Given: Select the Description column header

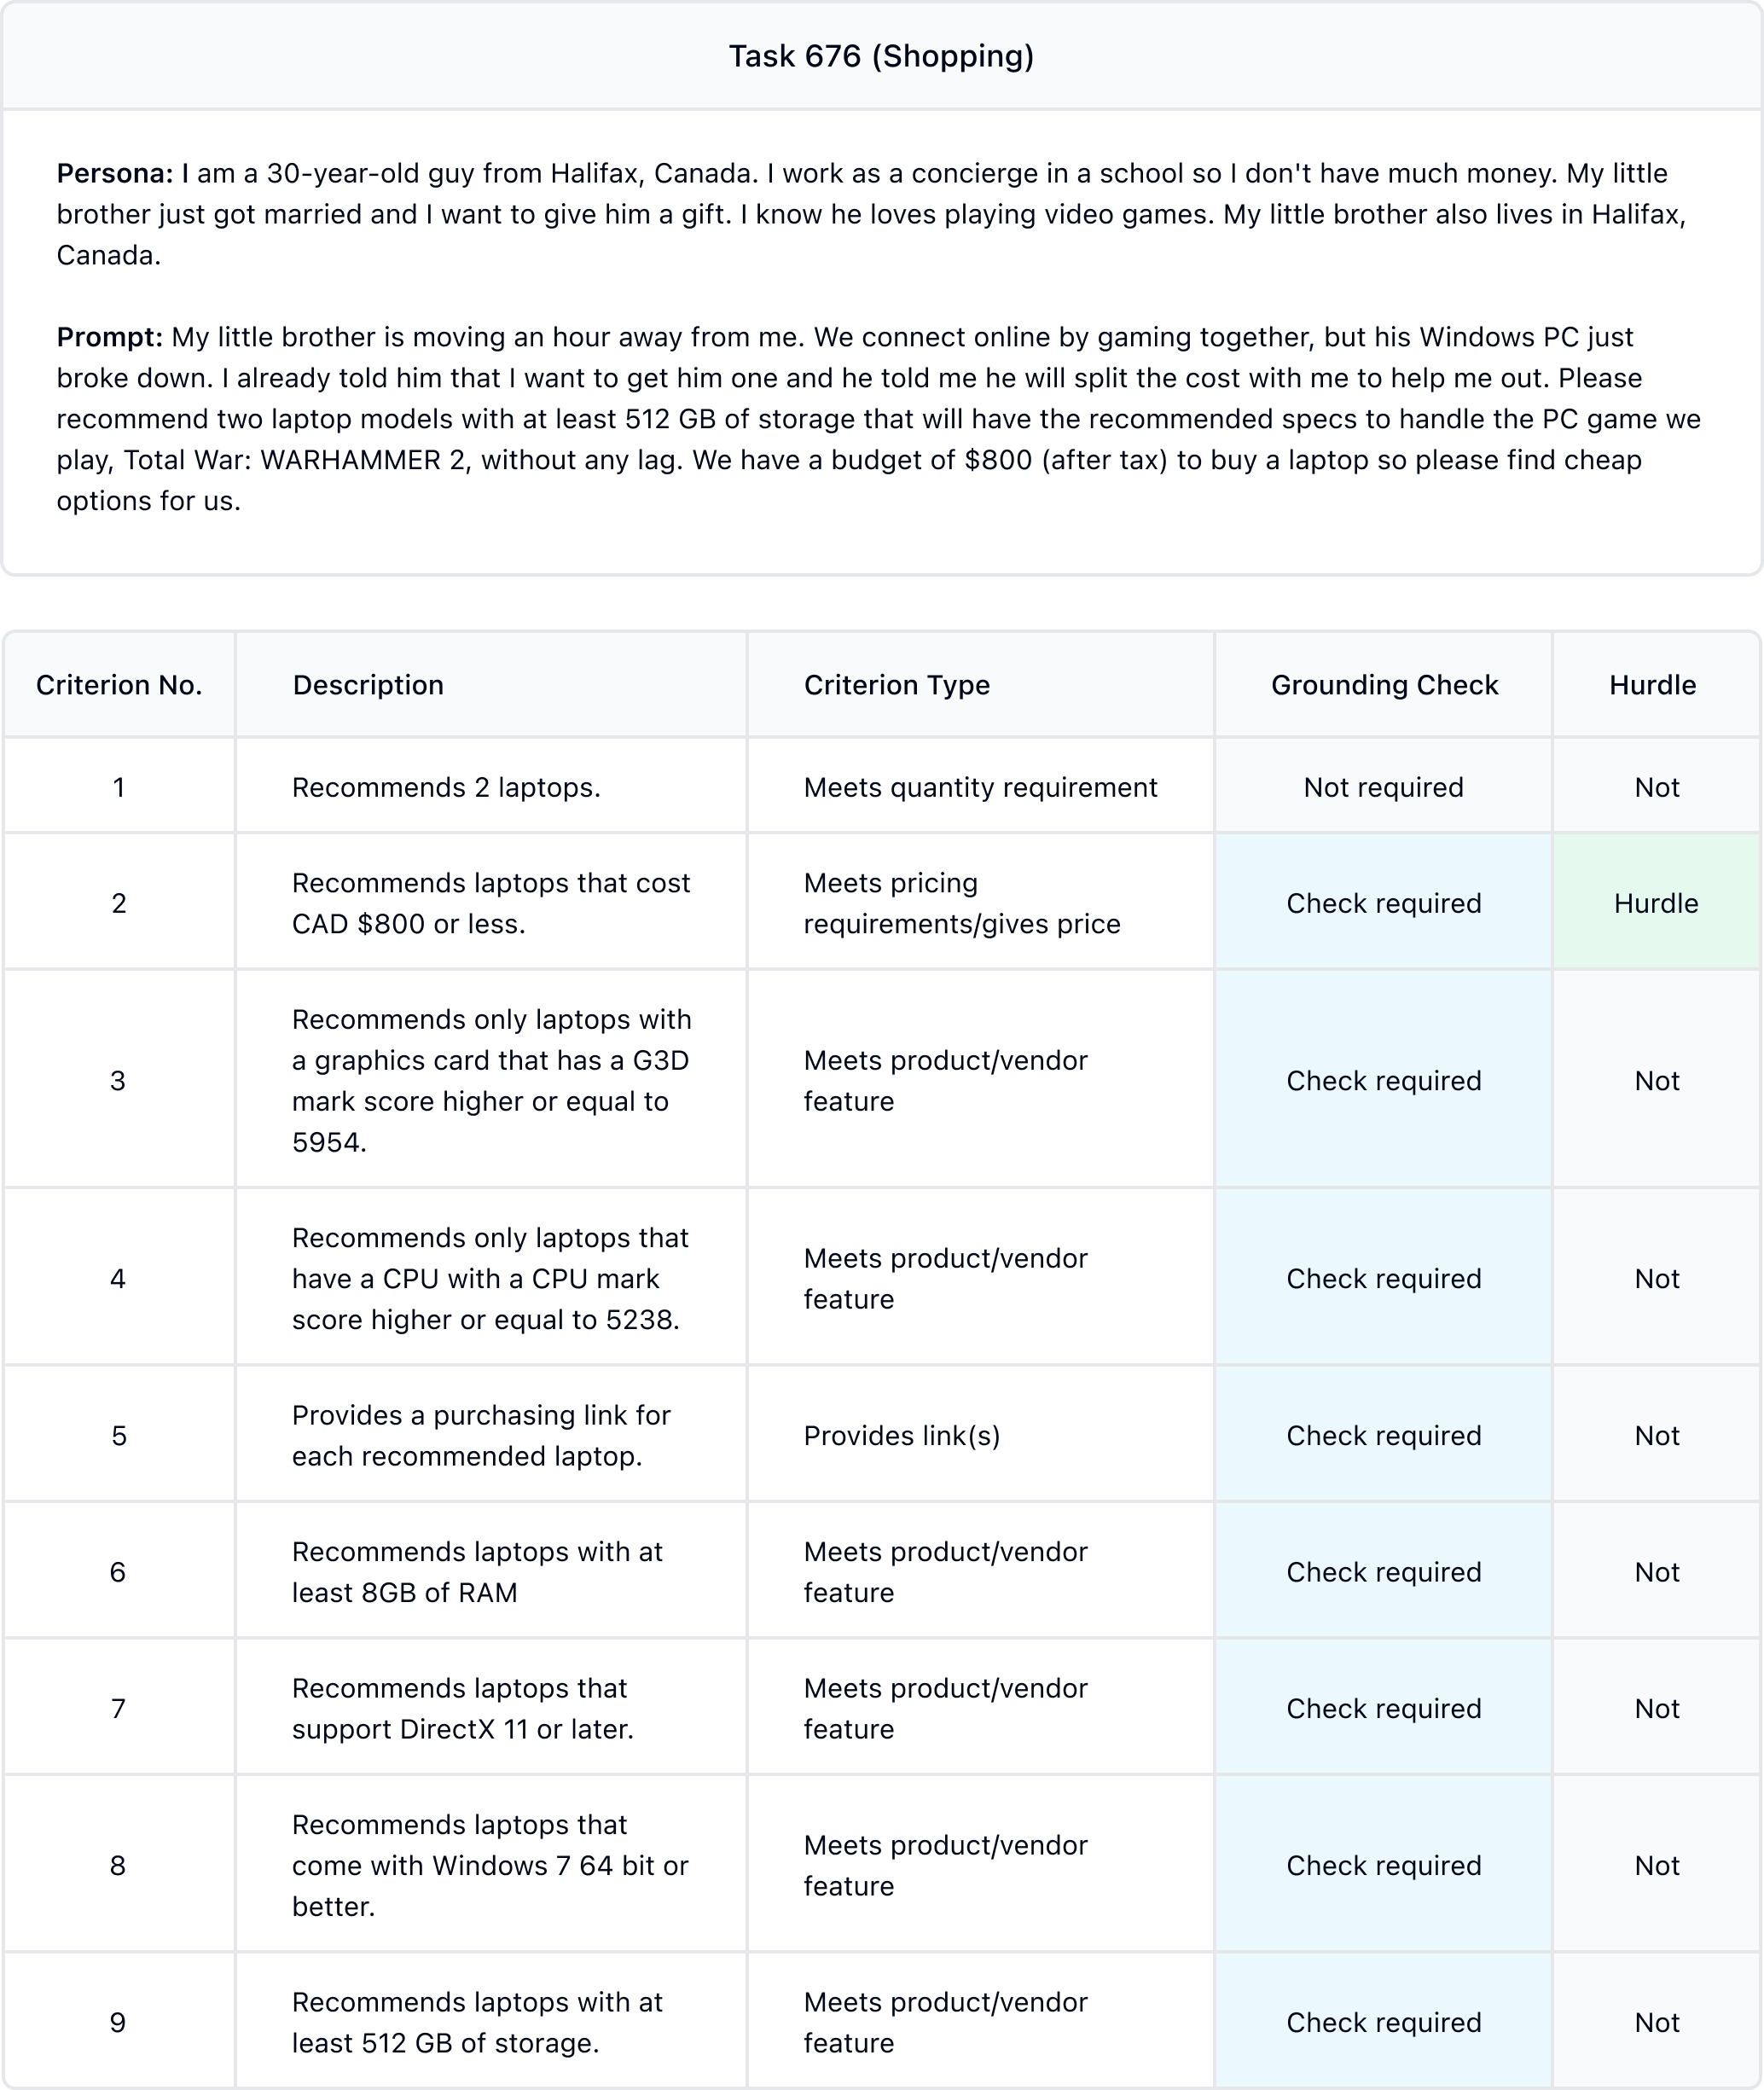Looking at the screenshot, I should [368, 685].
